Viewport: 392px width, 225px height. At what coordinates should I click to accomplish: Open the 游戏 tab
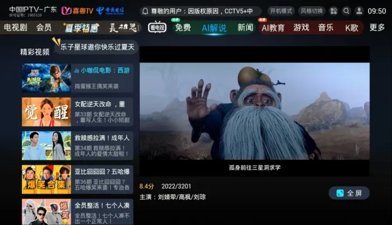[301, 27]
